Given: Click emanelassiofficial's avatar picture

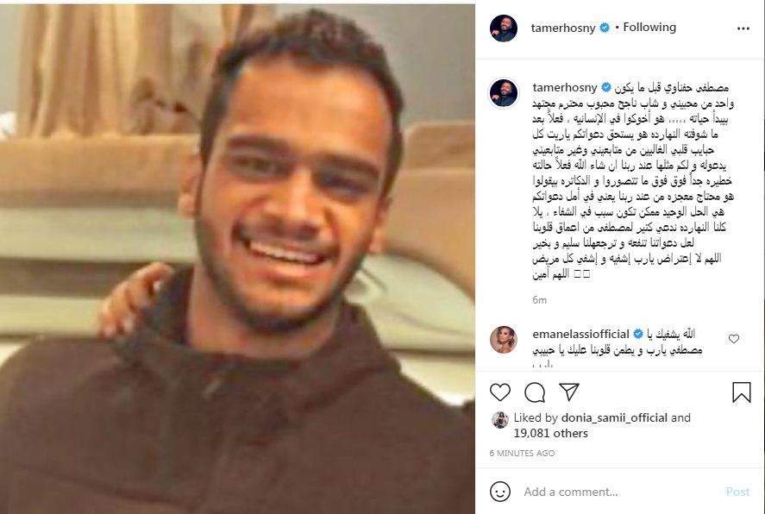Looking at the screenshot, I should 504,340.
